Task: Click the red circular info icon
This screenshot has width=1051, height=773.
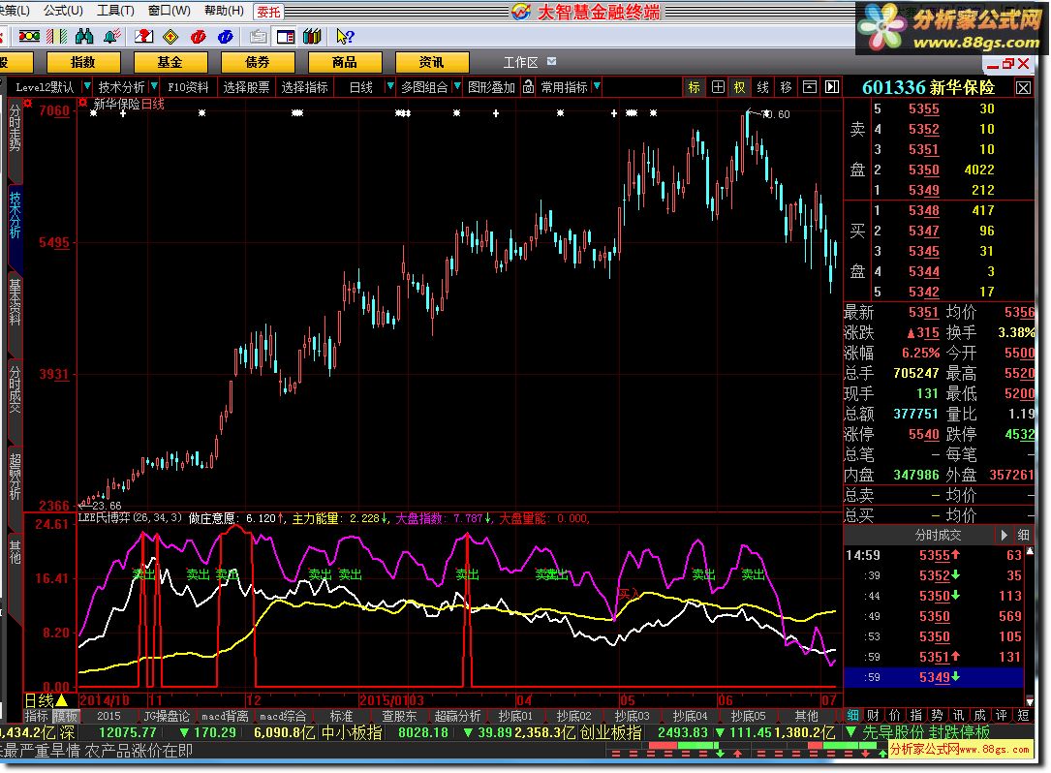Action: coord(199,36)
